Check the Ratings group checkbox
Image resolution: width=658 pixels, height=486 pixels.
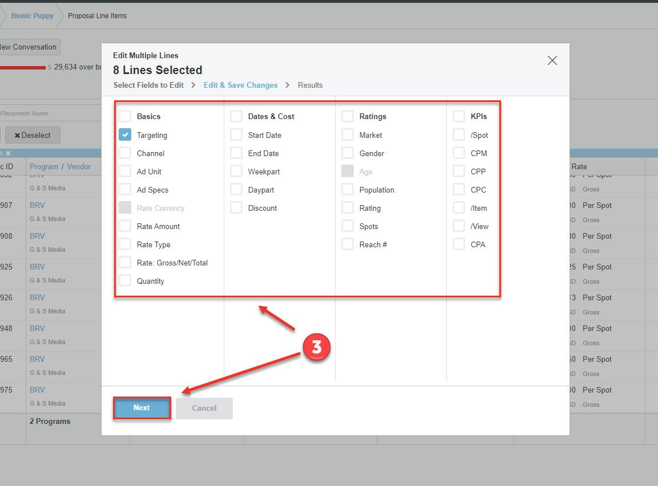click(348, 116)
